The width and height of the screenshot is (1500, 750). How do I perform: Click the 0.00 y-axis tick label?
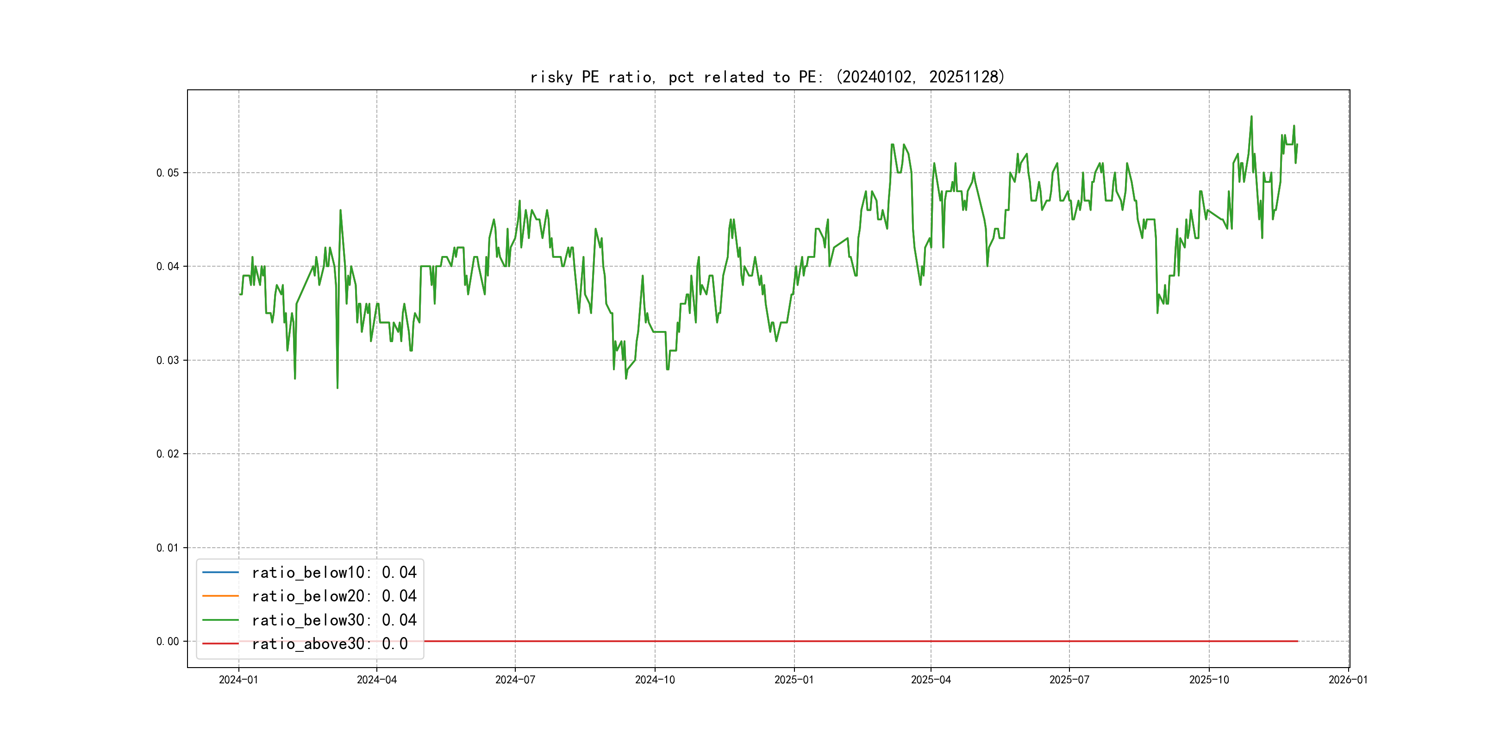pyautogui.click(x=167, y=642)
